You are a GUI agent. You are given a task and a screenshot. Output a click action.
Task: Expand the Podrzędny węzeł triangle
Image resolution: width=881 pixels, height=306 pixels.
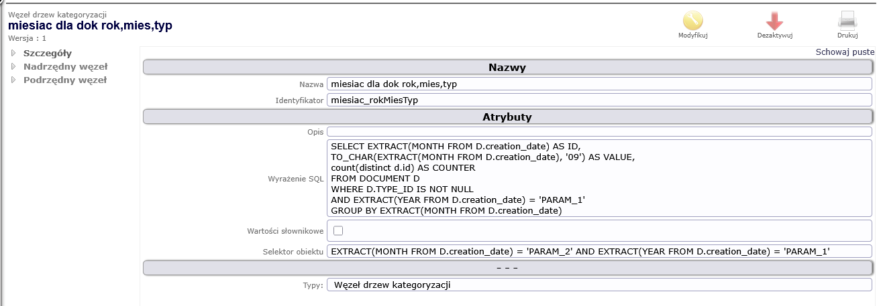[x=13, y=80]
